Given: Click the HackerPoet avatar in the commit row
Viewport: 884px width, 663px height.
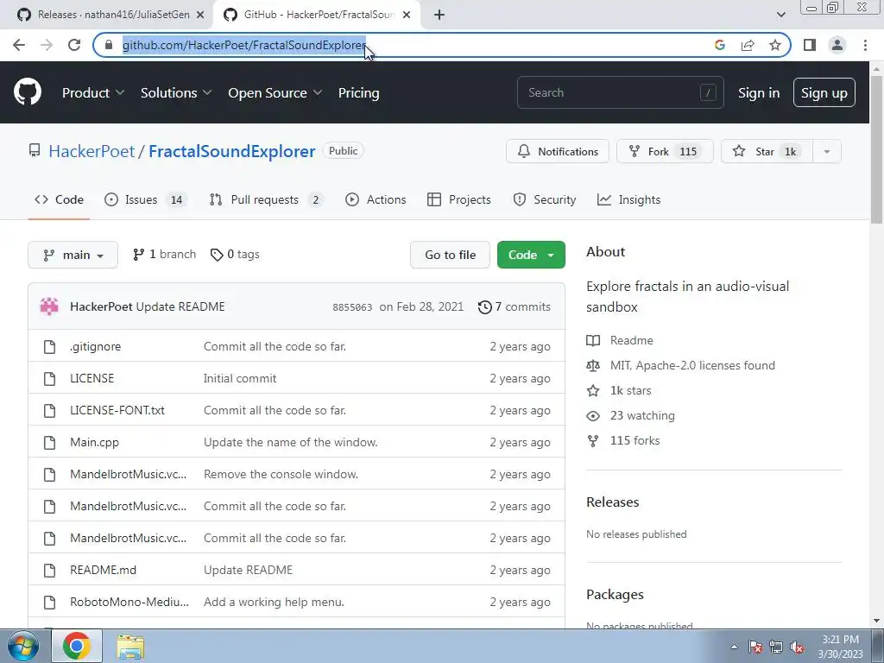Looking at the screenshot, I should pyautogui.click(x=49, y=306).
